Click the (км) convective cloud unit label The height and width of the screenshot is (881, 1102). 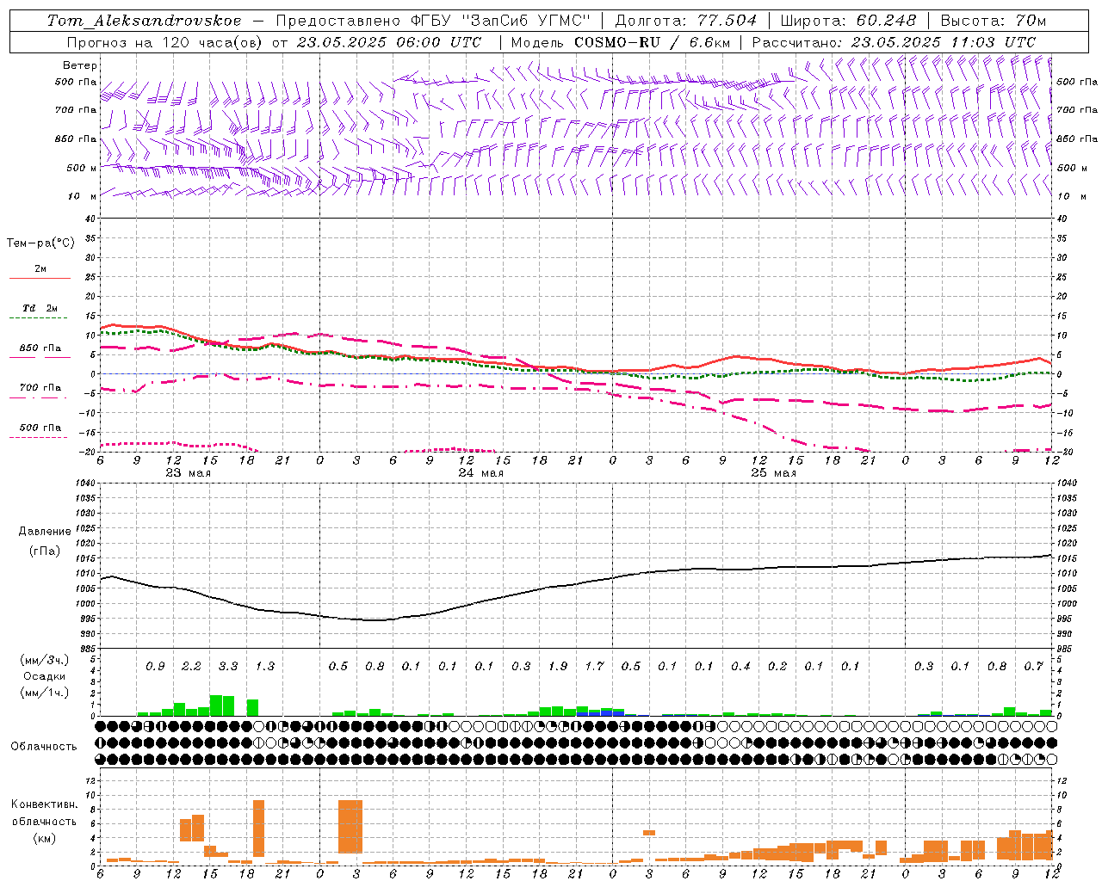point(44,838)
